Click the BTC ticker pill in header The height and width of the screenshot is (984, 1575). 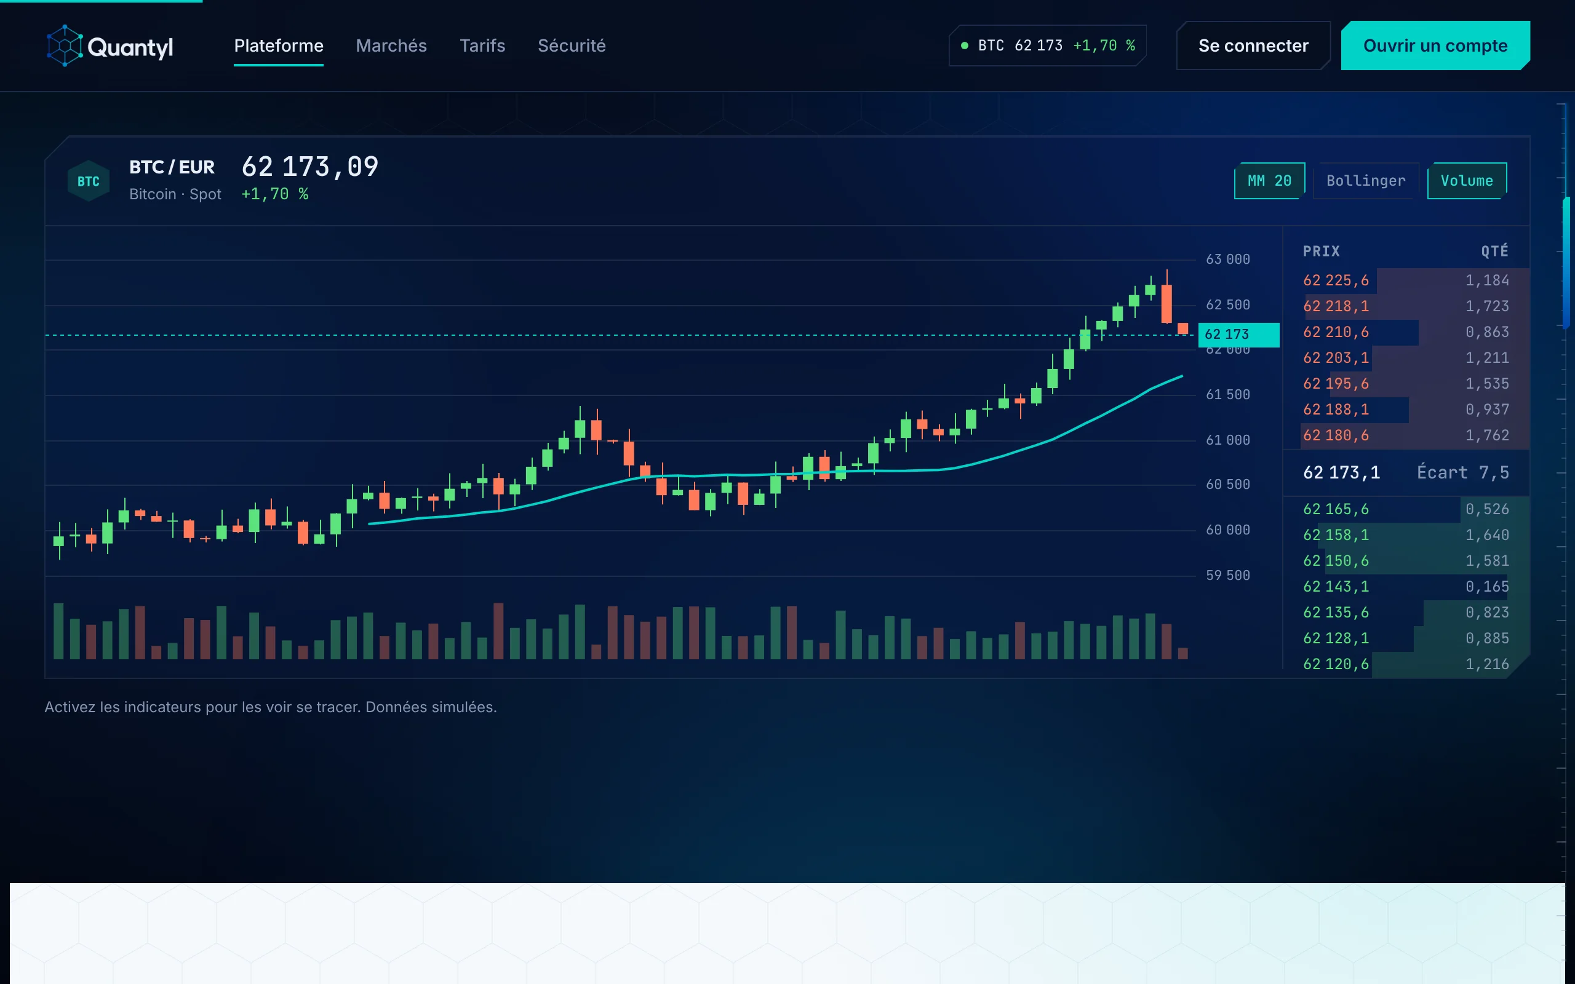(1047, 46)
